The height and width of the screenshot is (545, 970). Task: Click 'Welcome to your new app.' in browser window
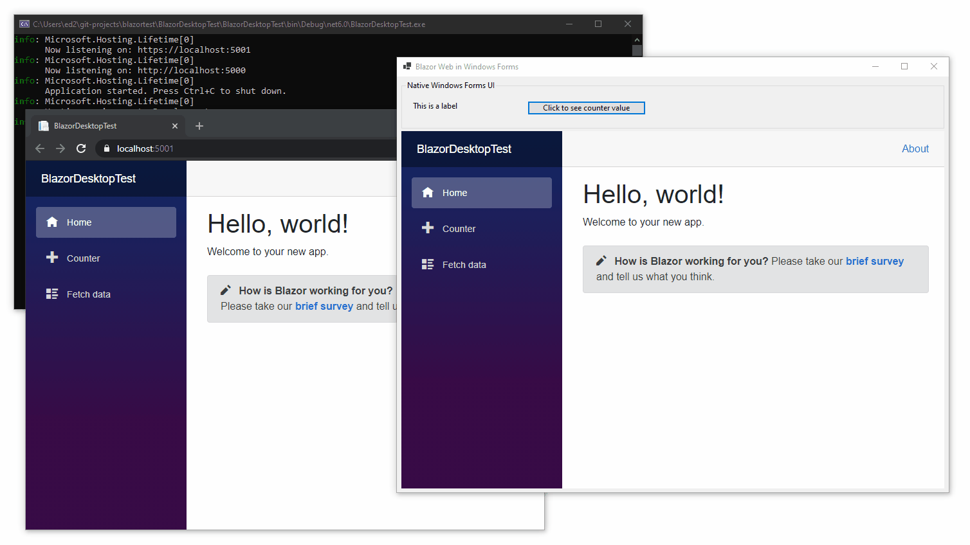click(268, 251)
